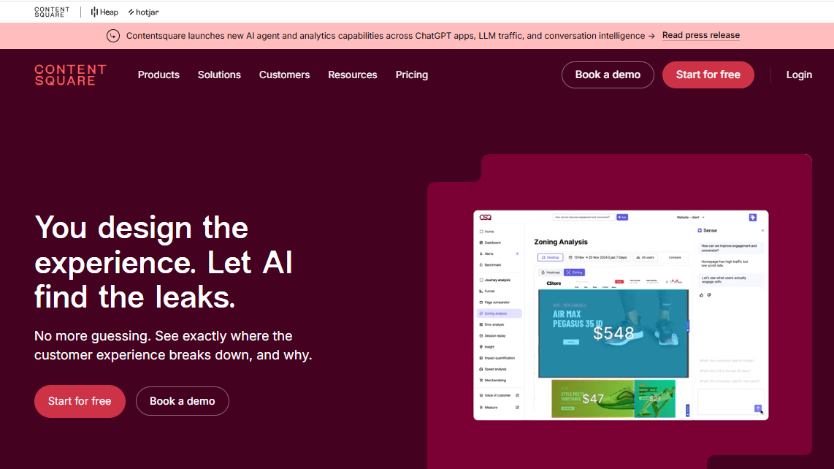The image size is (834, 469).
Task: Click the $21 teal zone
Action: click(x=655, y=398)
